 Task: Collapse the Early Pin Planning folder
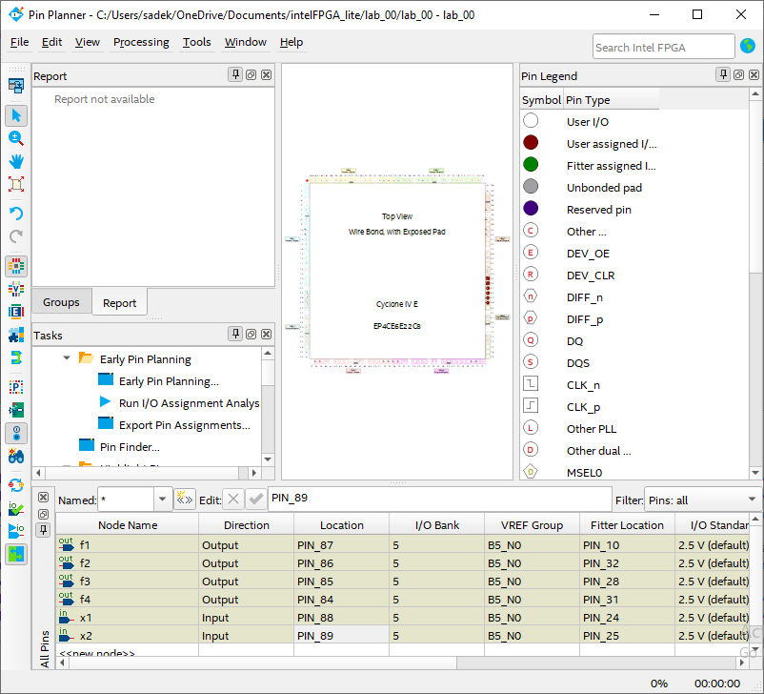tap(67, 359)
